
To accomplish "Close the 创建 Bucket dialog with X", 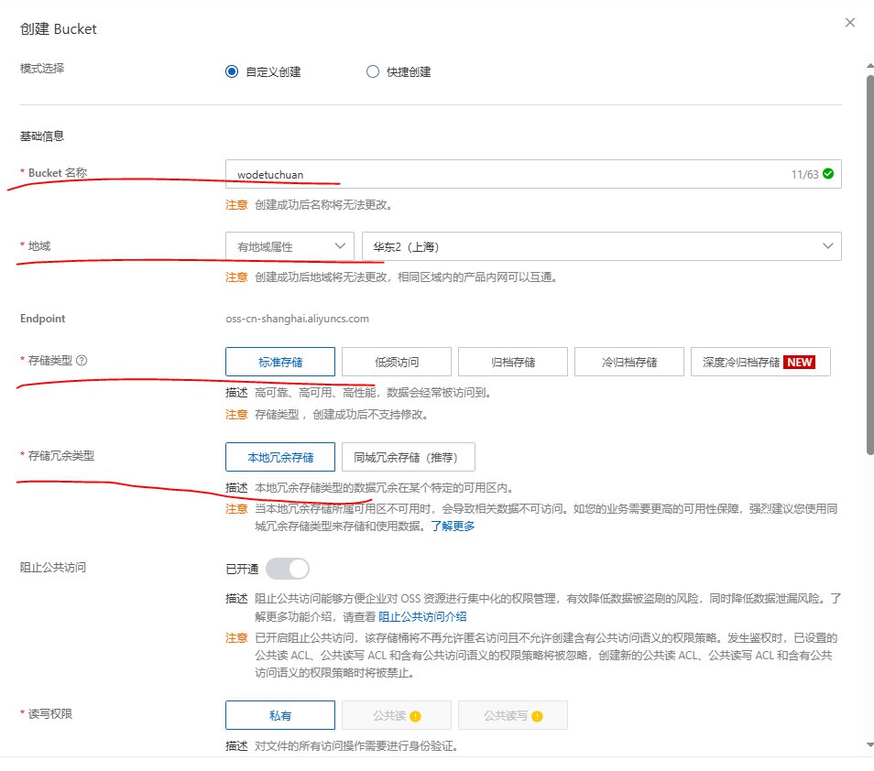I will [x=850, y=23].
